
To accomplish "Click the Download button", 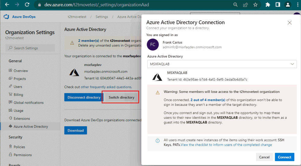I will click(76, 130).
